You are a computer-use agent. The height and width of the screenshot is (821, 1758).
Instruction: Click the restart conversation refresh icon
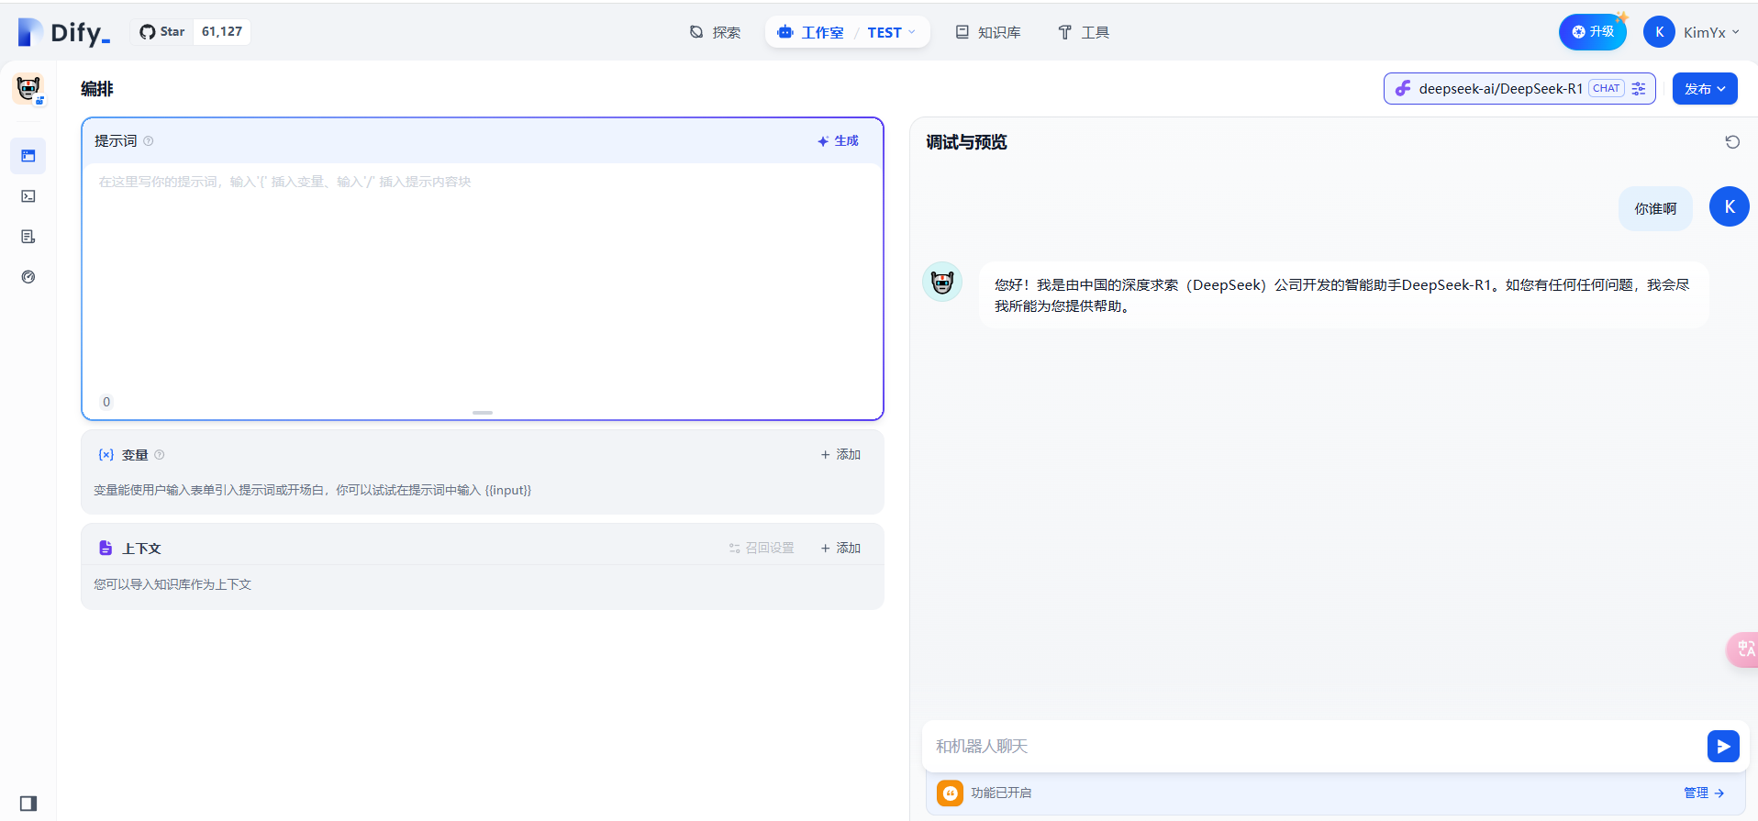pos(1732,142)
